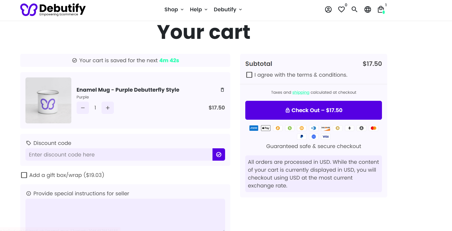Open the shipping policy link
The height and width of the screenshot is (231, 452).
tap(301, 92)
